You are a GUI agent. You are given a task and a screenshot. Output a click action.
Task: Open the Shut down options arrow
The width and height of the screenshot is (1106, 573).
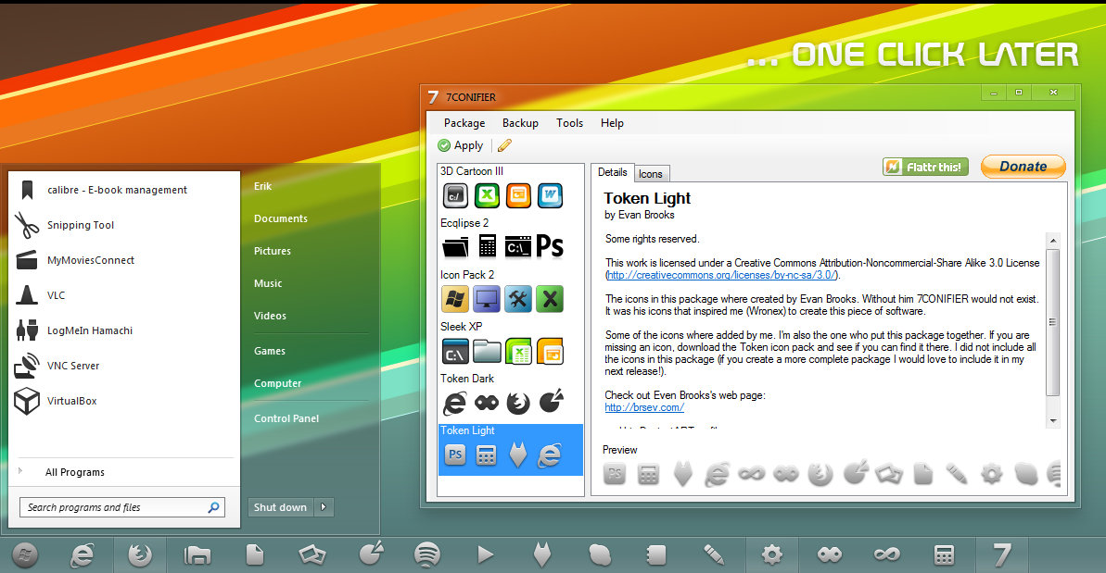[x=324, y=507]
